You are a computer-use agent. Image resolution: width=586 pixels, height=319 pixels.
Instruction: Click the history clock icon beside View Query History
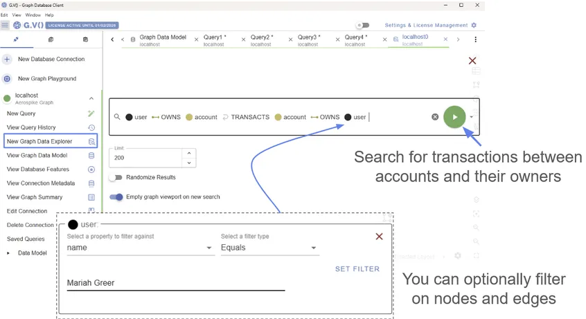point(91,127)
